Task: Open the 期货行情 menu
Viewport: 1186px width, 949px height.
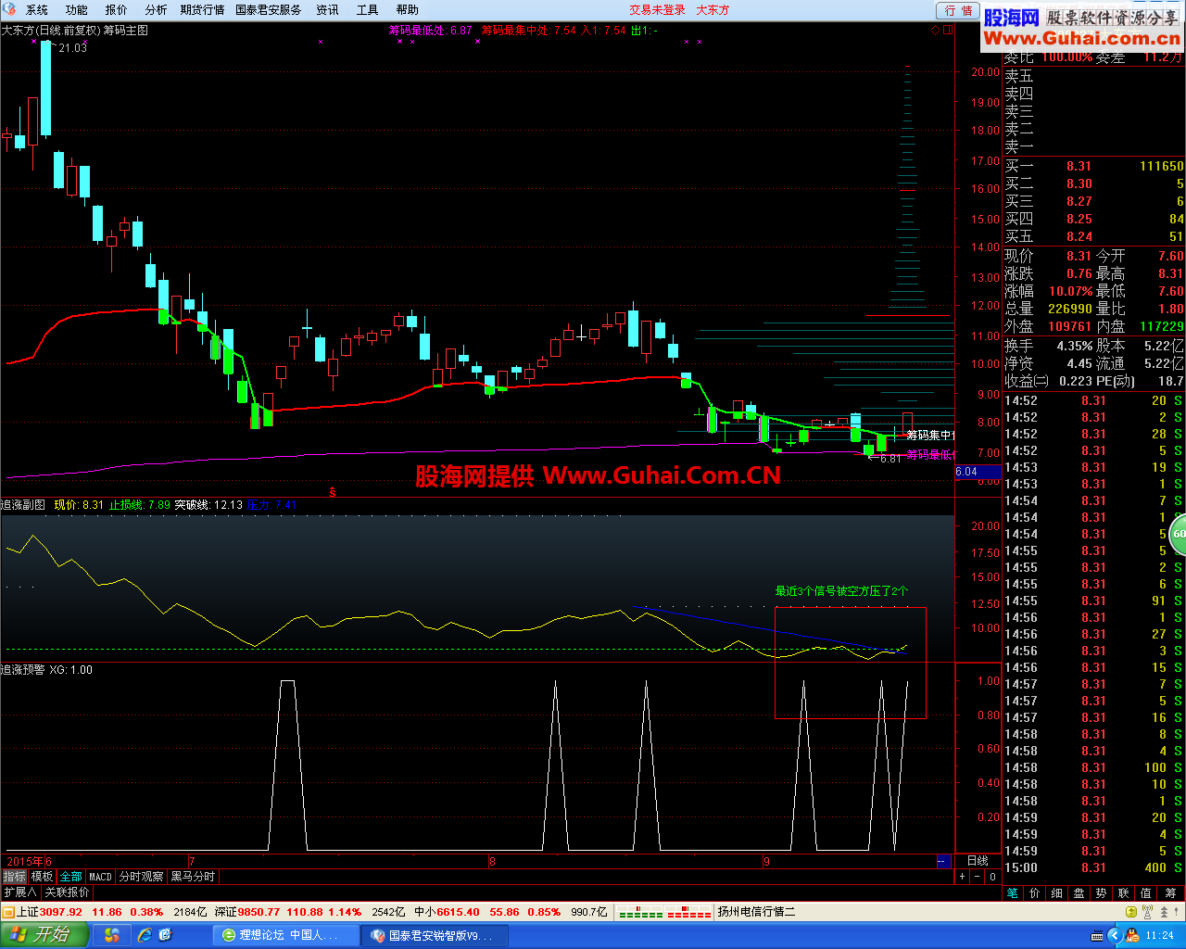Action: pos(203,10)
